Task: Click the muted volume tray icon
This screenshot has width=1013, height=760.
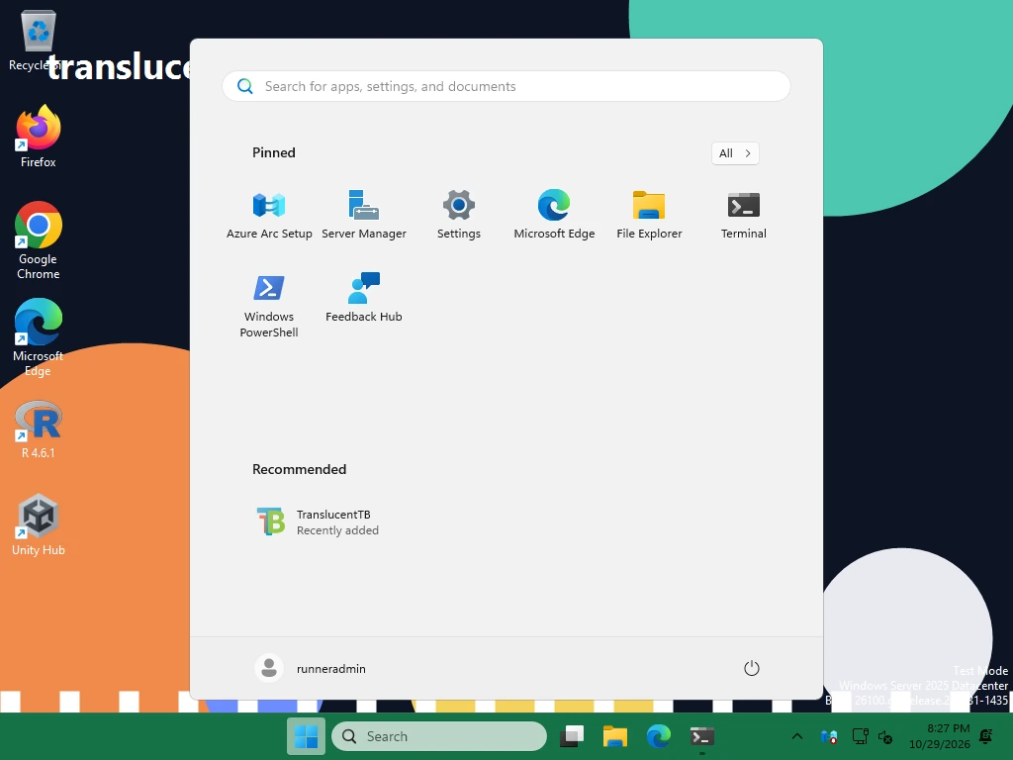Action: coord(885,736)
